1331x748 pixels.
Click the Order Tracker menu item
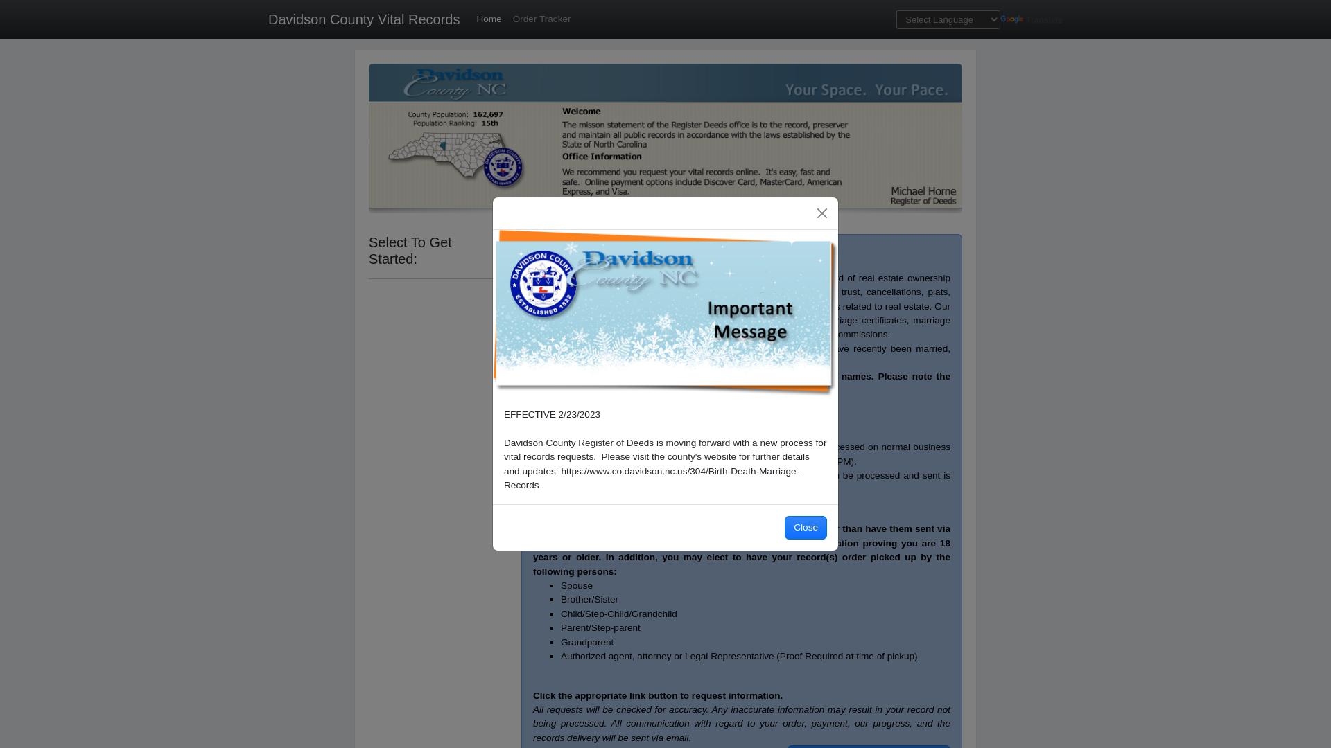pos(541,19)
